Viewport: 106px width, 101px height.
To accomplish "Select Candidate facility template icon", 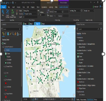I will [78, 53].
